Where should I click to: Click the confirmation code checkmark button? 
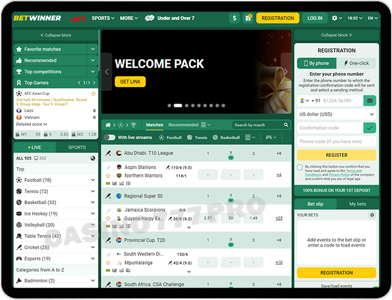(x=370, y=128)
